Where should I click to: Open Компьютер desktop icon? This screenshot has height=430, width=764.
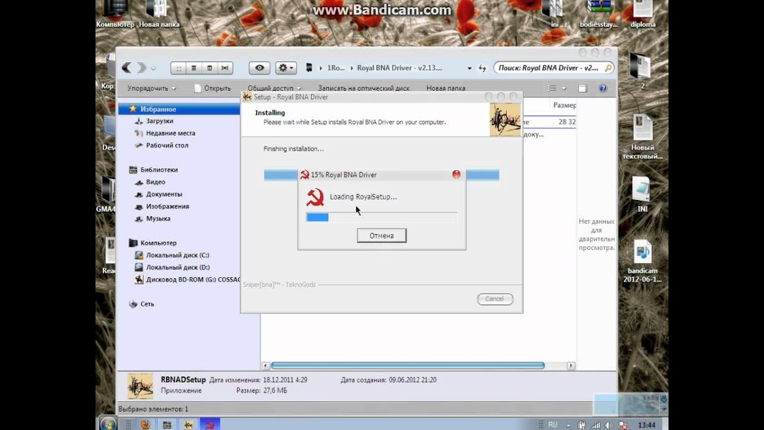pyautogui.click(x=115, y=14)
